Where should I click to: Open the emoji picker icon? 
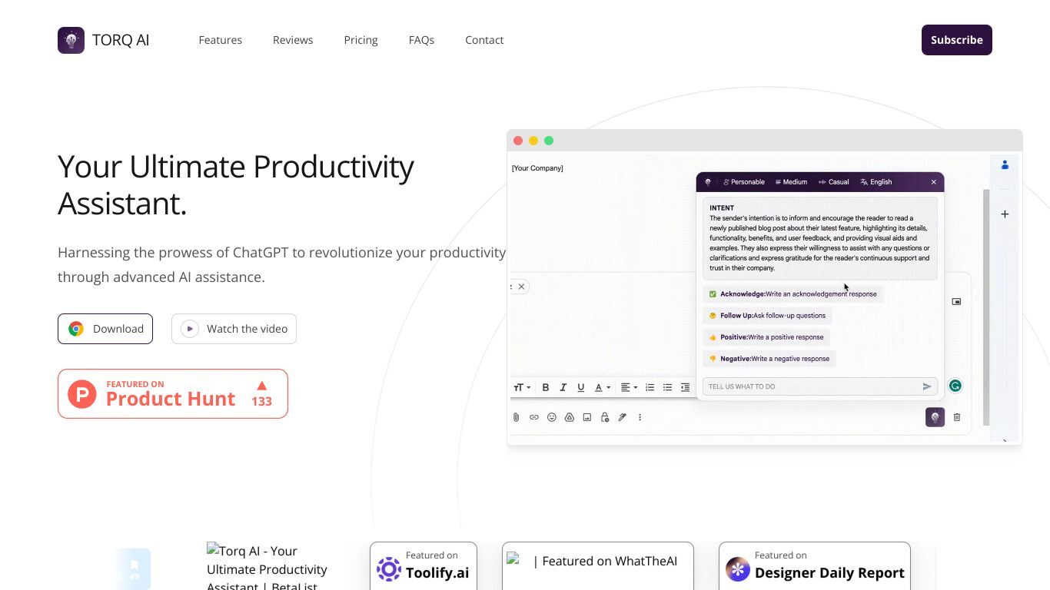552,417
